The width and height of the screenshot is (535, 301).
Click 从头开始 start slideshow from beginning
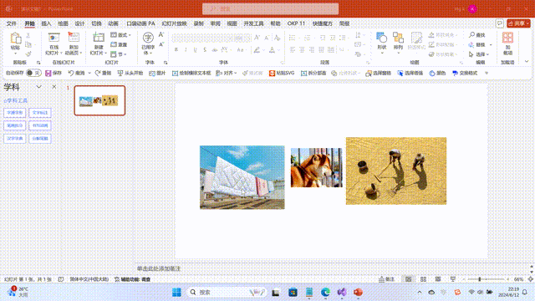pyautogui.click(x=130, y=73)
